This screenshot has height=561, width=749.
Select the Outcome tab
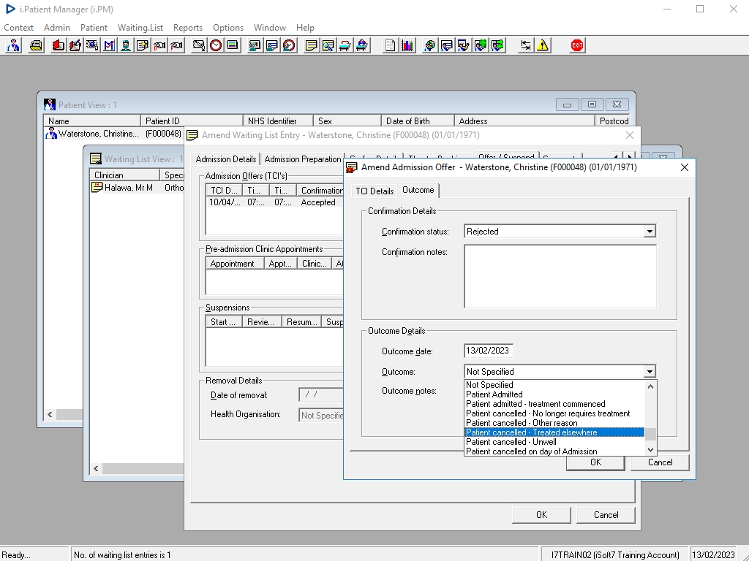(x=418, y=190)
